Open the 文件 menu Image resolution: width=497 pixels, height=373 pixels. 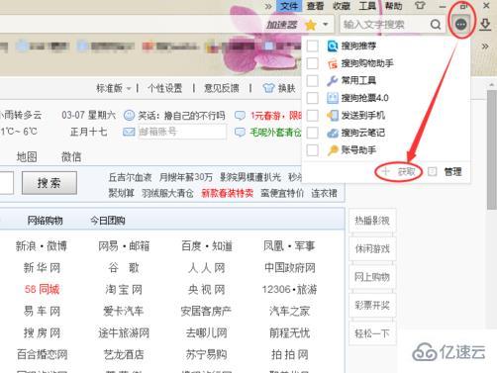(x=289, y=6)
